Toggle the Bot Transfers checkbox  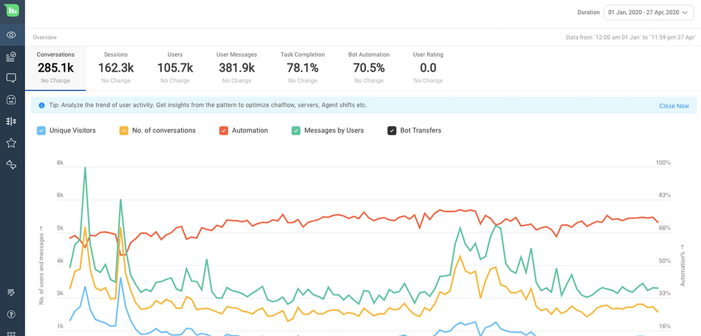coord(392,130)
